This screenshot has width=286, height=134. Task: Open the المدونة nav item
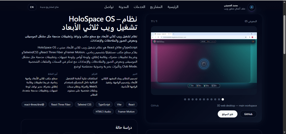coord(124,7)
